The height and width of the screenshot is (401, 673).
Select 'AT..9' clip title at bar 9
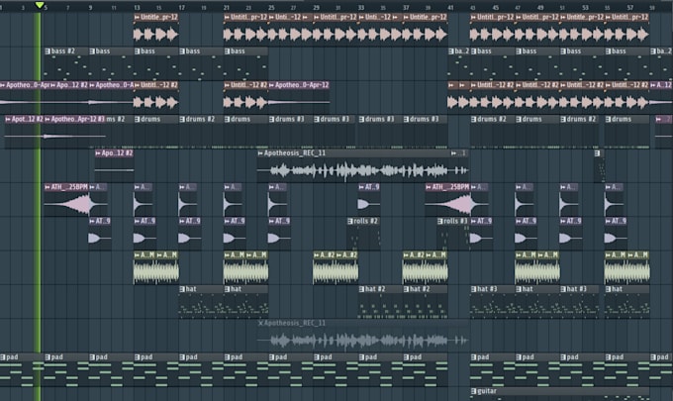point(103,222)
